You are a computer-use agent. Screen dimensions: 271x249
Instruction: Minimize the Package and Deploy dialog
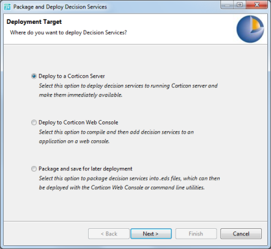[227, 5]
